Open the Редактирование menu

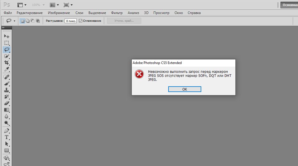coord(30,13)
